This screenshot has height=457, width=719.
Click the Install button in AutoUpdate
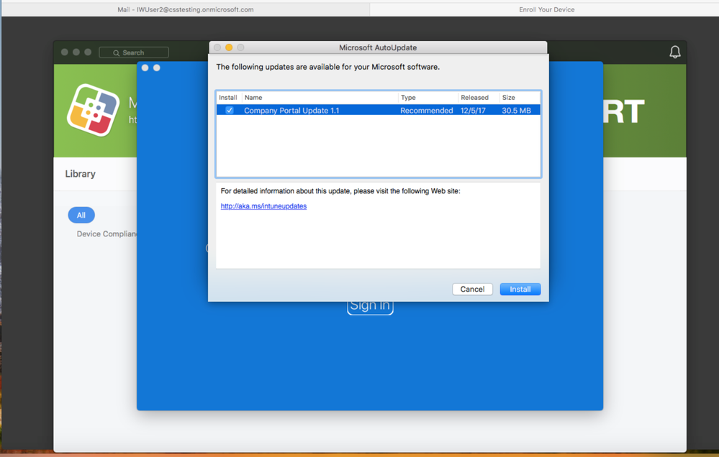[520, 289]
